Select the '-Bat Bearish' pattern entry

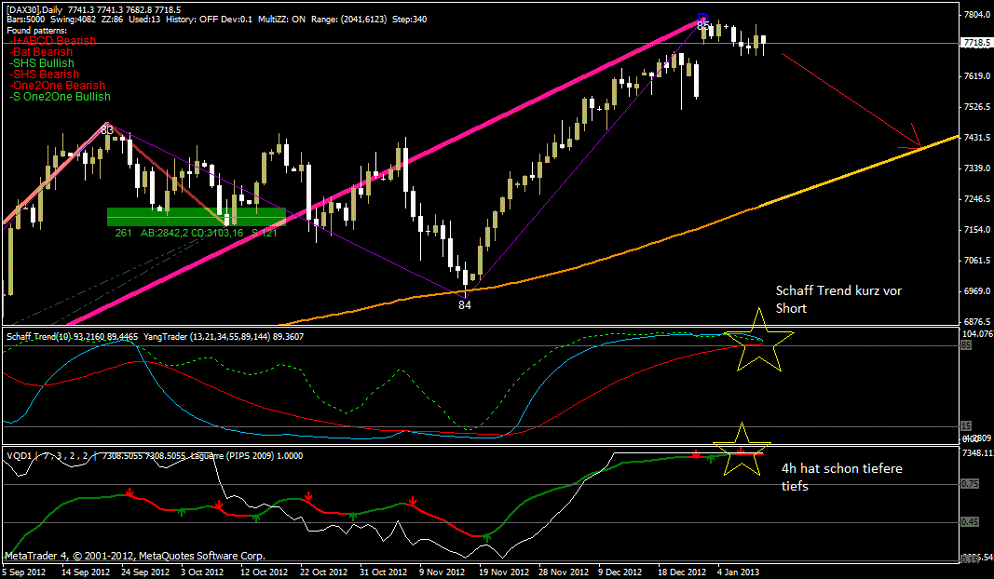coord(41,52)
